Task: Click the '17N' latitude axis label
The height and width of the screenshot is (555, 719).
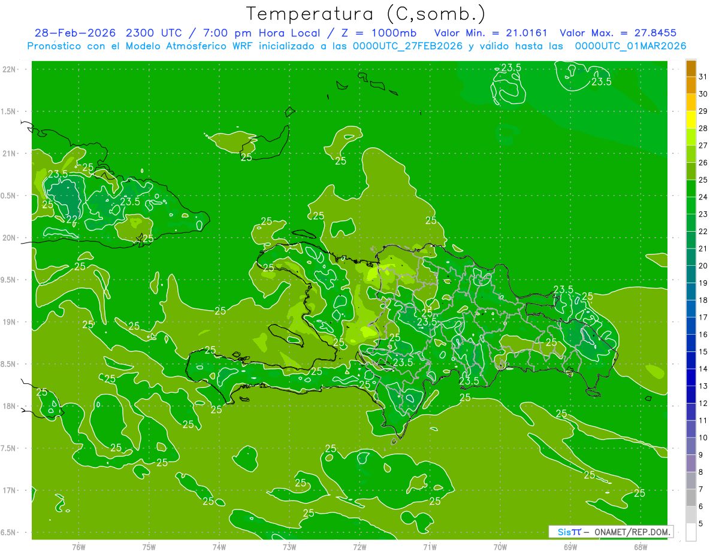Action: [x=10, y=490]
